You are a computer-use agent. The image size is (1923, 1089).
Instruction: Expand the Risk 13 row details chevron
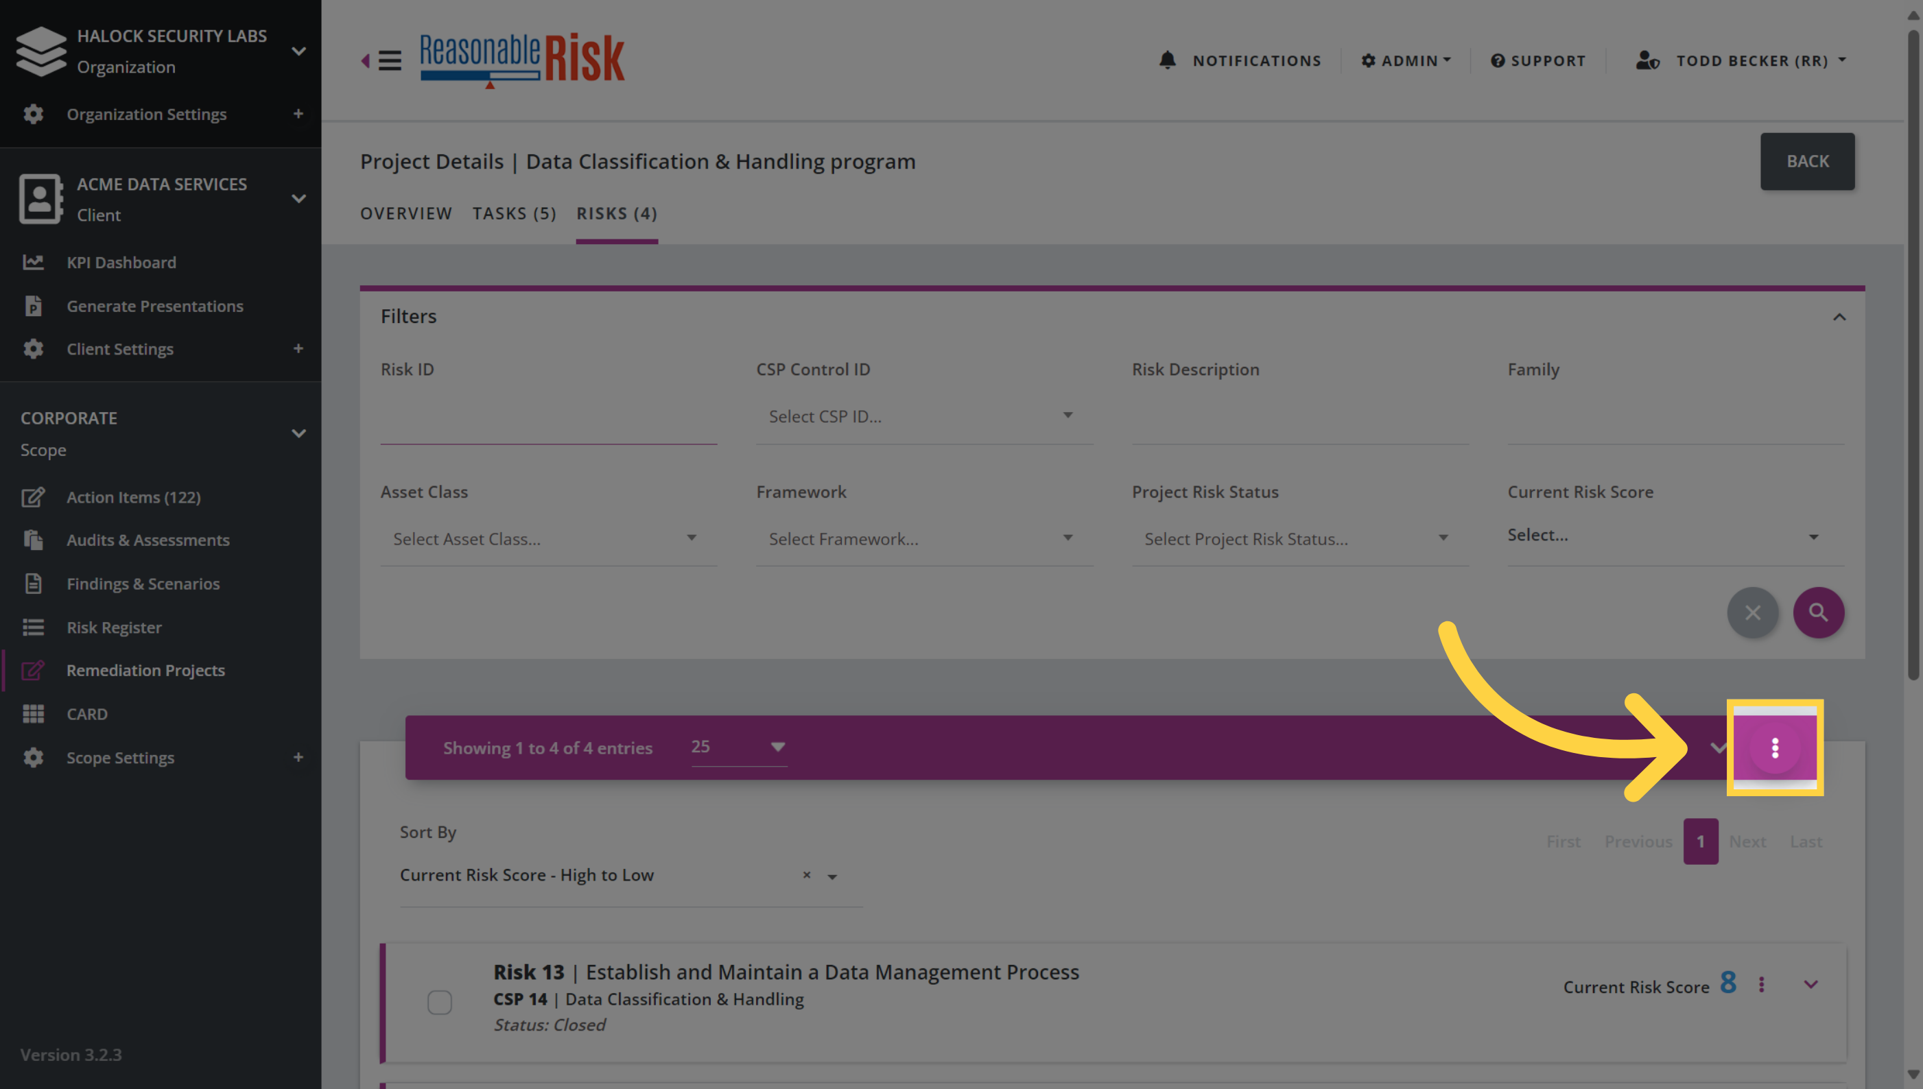coord(1810,984)
